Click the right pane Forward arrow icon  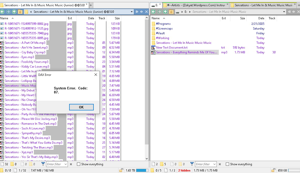pos(159,12)
